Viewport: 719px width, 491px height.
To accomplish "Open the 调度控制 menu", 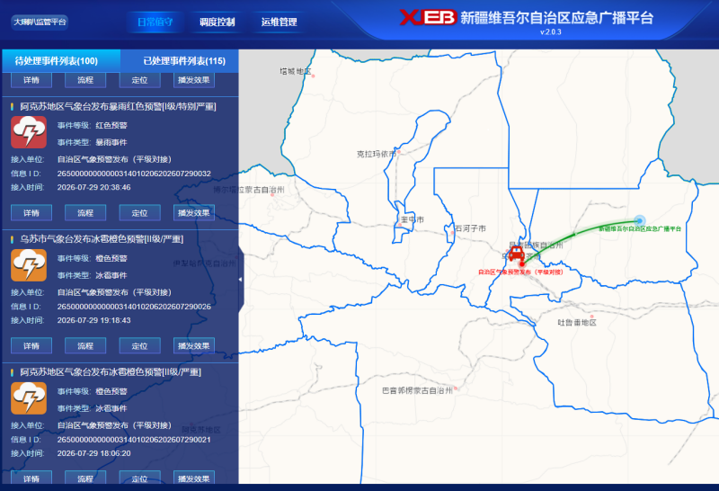I will point(217,22).
